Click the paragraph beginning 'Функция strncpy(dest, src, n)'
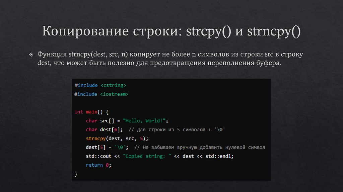343x192 pixels. 170,58
